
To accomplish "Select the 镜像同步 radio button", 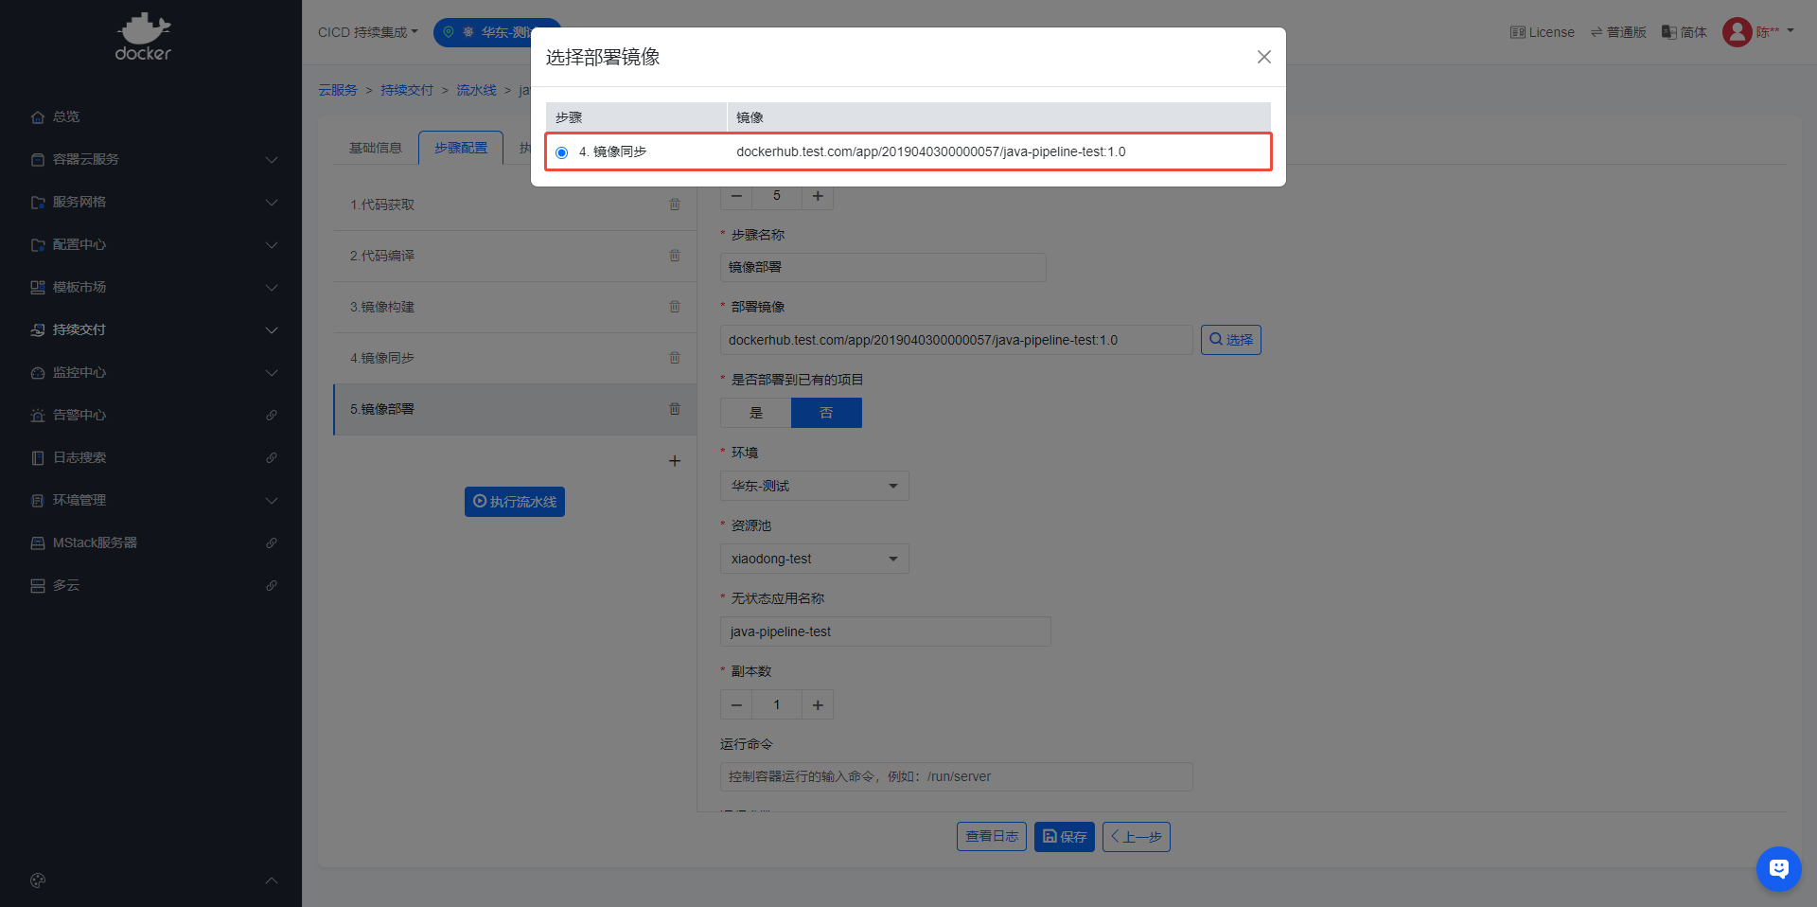I will click(x=562, y=152).
